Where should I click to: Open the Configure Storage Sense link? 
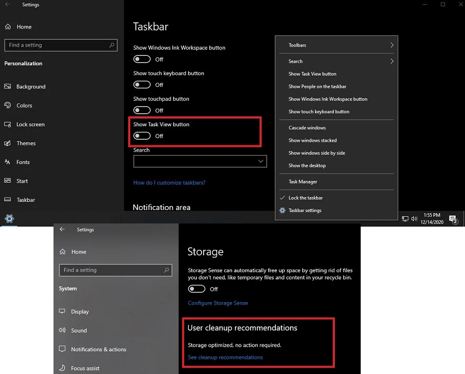[218, 303]
